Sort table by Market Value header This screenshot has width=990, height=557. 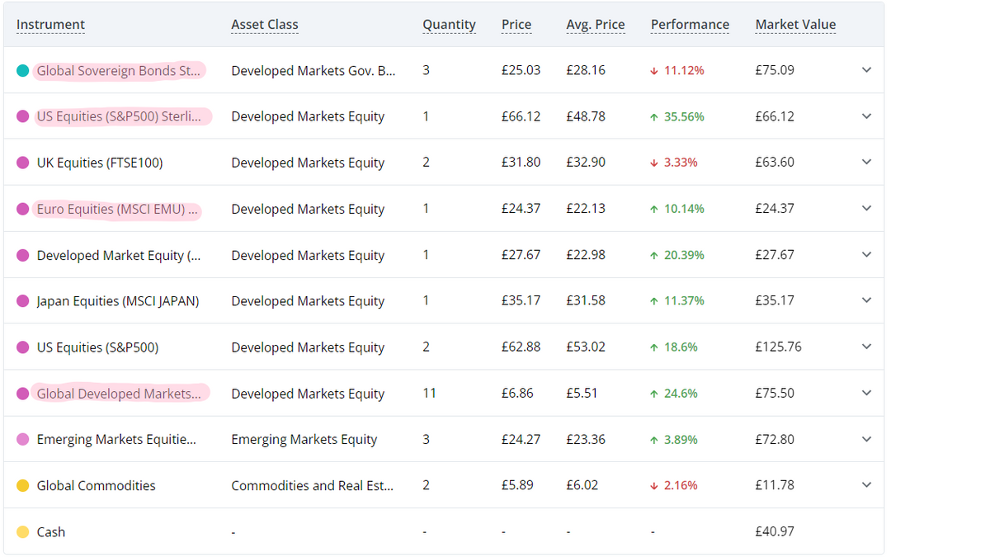(795, 25)
